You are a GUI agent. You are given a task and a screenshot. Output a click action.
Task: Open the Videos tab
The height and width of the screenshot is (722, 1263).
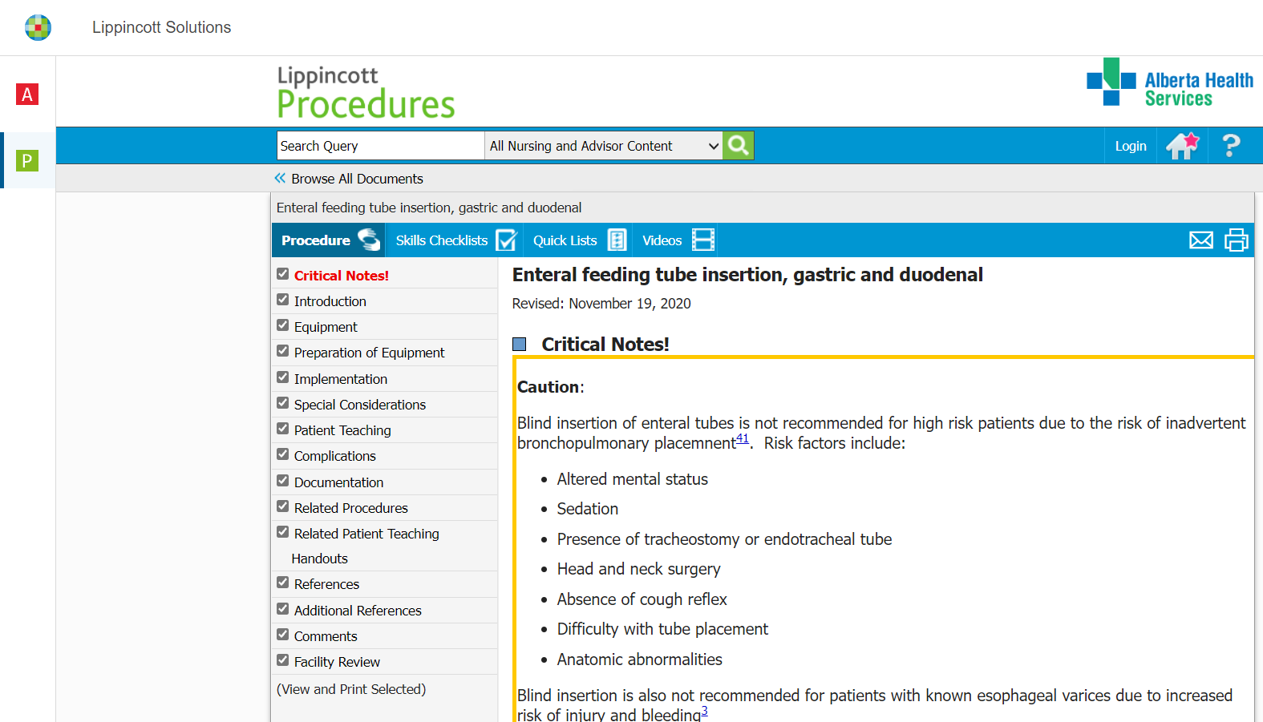click(x=677, y=240)
